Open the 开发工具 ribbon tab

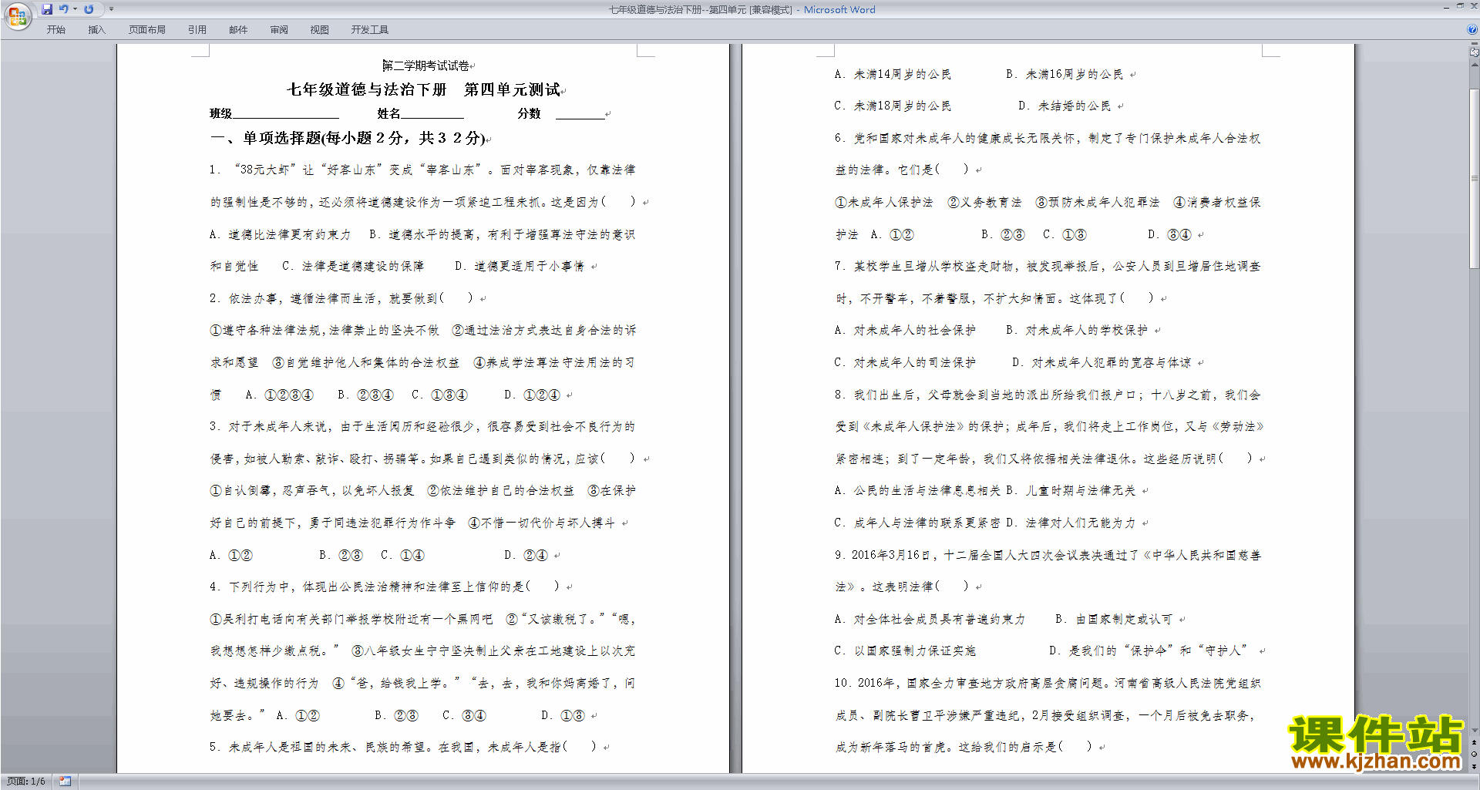point(369,30)
